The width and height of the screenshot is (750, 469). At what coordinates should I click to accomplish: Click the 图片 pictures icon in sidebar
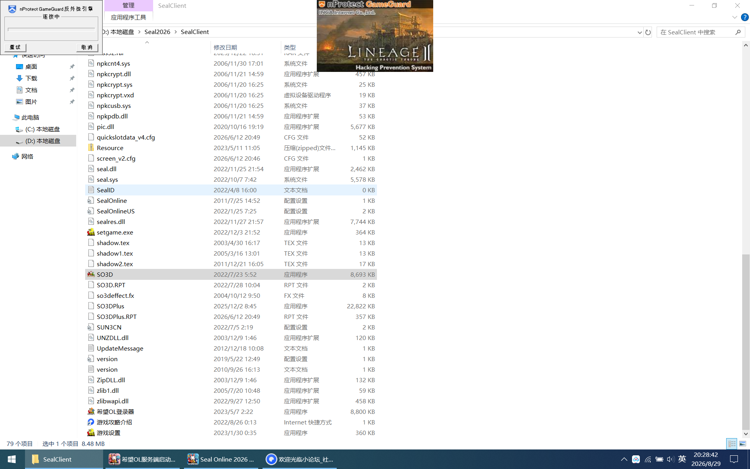pyautogui.click(x=20, y=102)
